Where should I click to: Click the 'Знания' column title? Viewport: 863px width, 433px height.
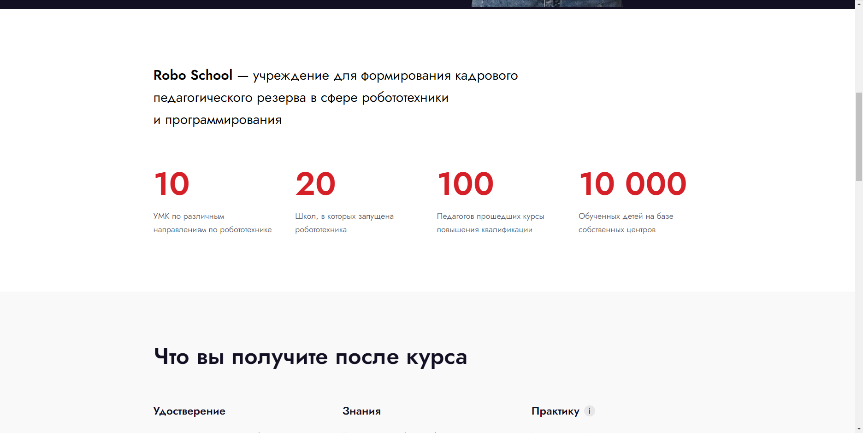361,411
